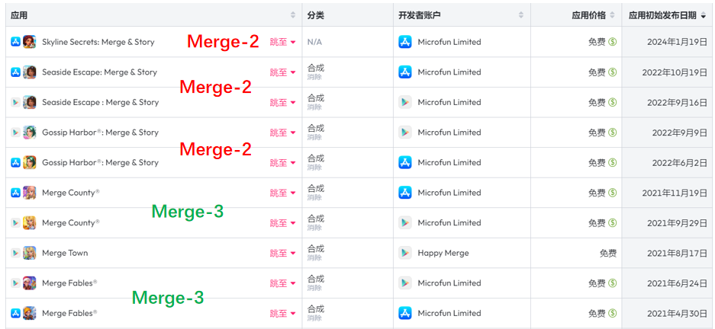Click 合成 category in Merge Town row
The image size is (715, 329).
click(x=316, y=249)
